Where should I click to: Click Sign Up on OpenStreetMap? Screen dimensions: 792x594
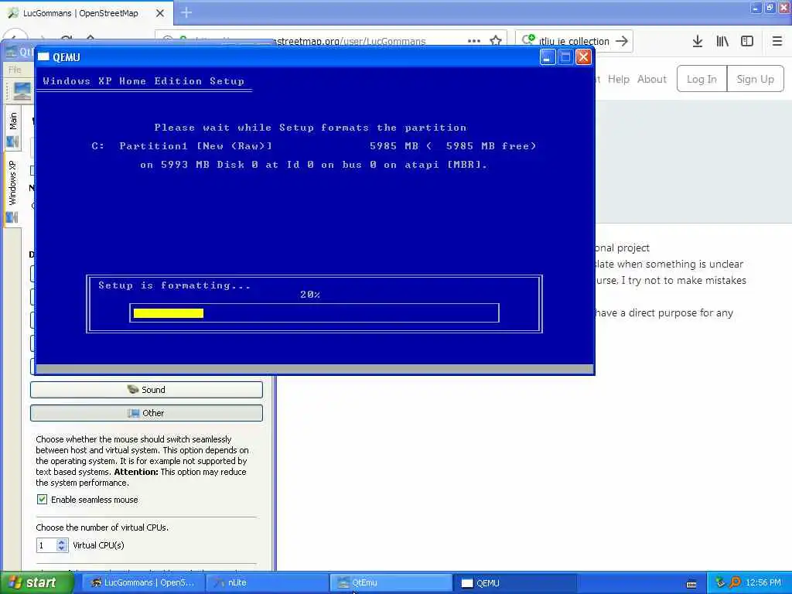coord(755,79)
